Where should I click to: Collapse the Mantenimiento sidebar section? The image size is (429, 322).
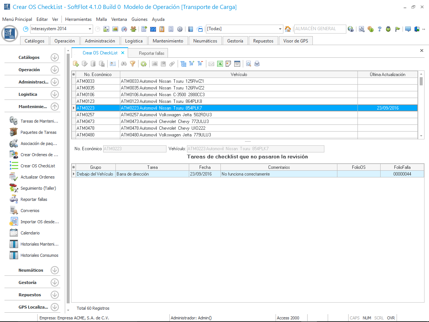tap(55, 107)
